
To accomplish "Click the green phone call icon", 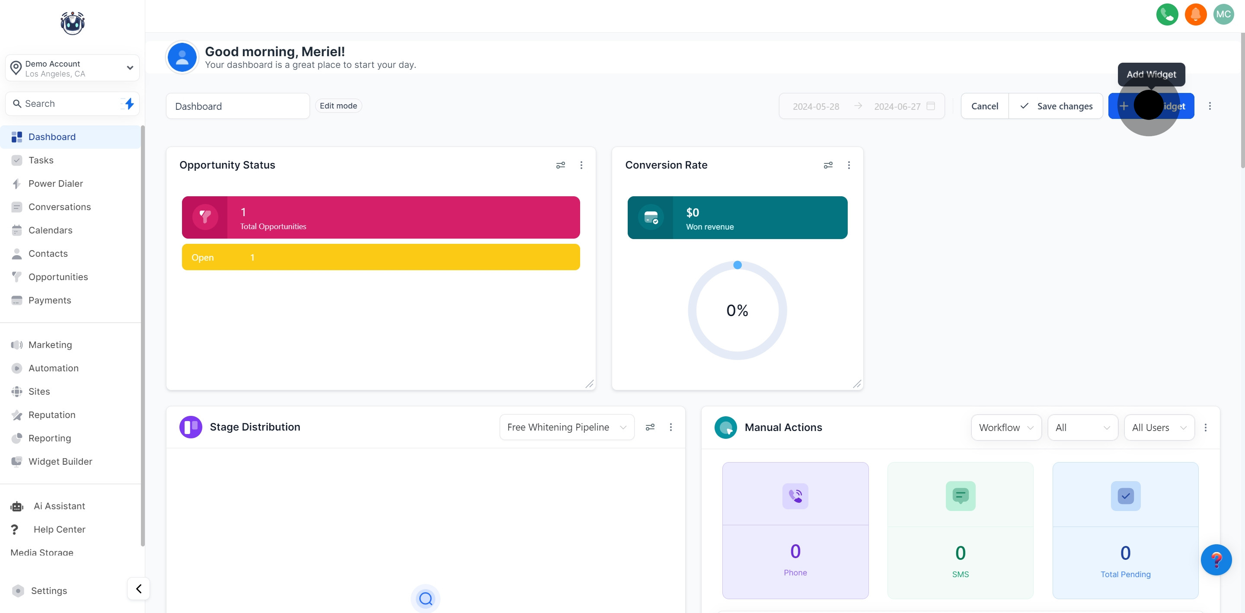I will click(1167, 15).
